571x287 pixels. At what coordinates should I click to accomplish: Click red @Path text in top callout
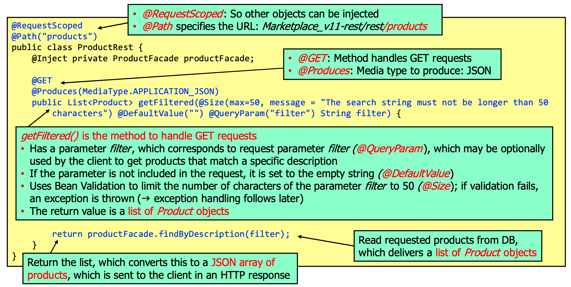click(157, 27)
